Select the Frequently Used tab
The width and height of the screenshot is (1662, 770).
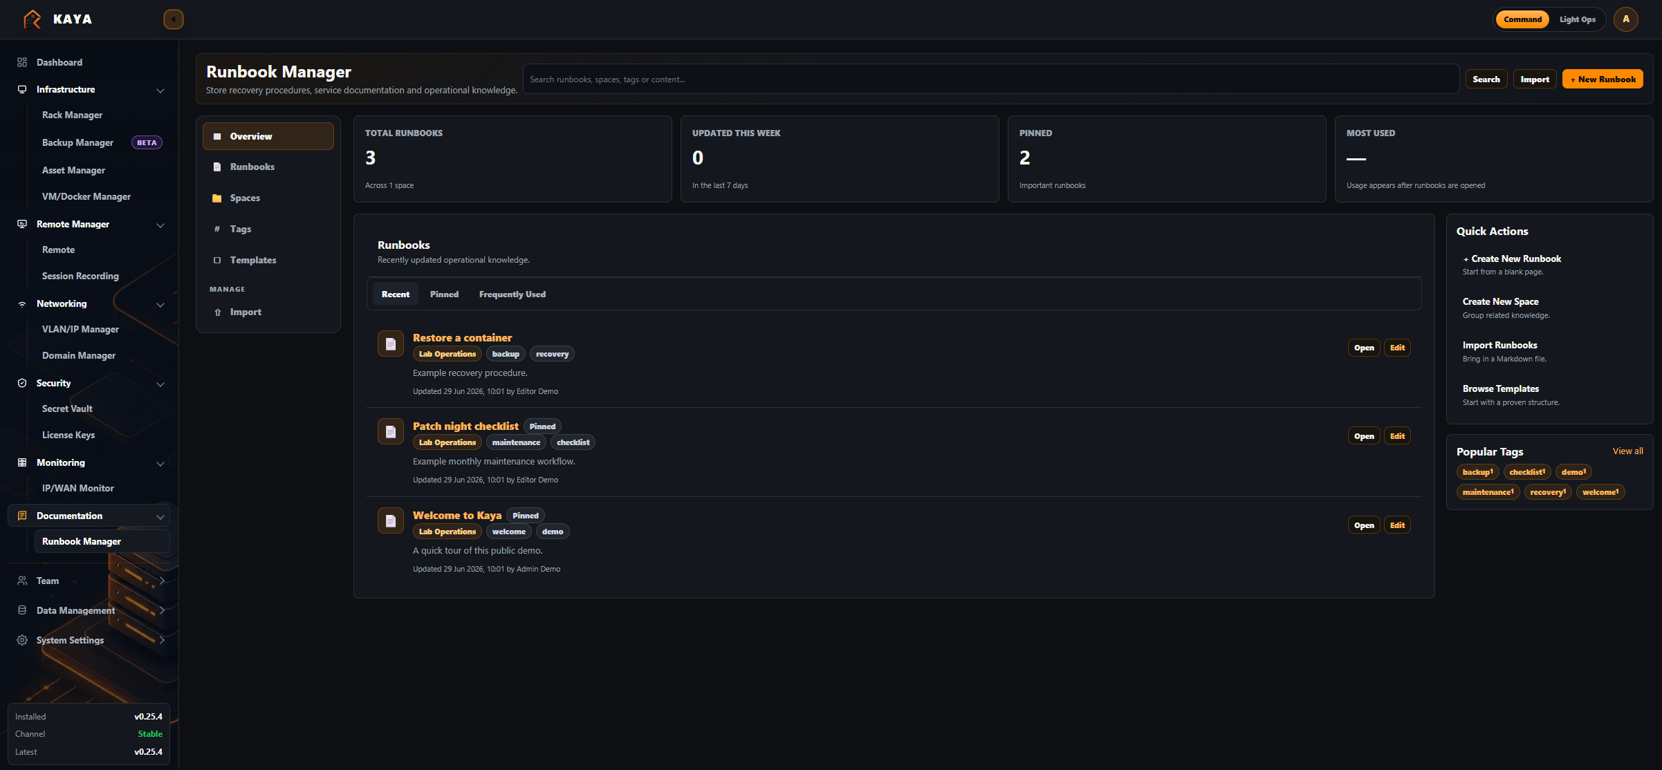[x=513, y=294]
